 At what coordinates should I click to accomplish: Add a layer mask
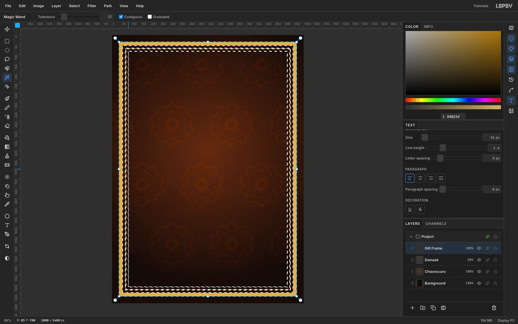[444, 308]
